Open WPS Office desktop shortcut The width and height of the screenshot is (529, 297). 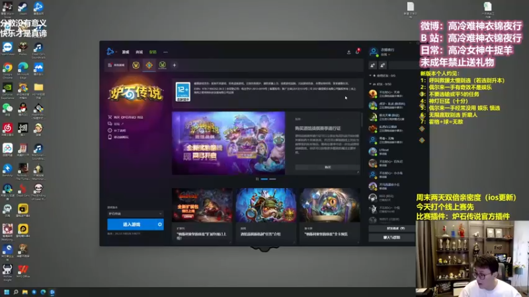pyautogui.click(x=23, y=271)
